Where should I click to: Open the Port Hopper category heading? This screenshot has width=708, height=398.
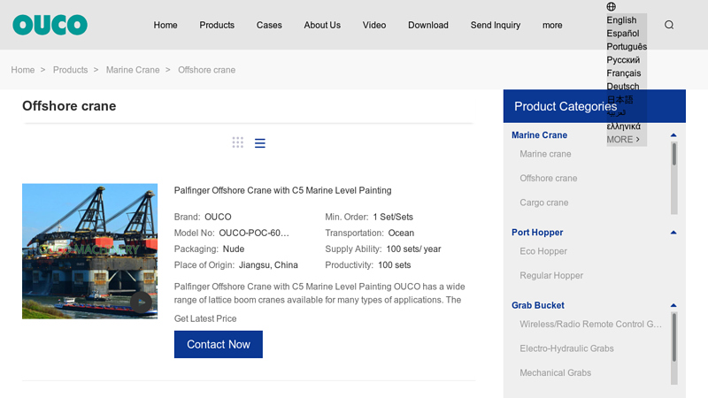537,233
